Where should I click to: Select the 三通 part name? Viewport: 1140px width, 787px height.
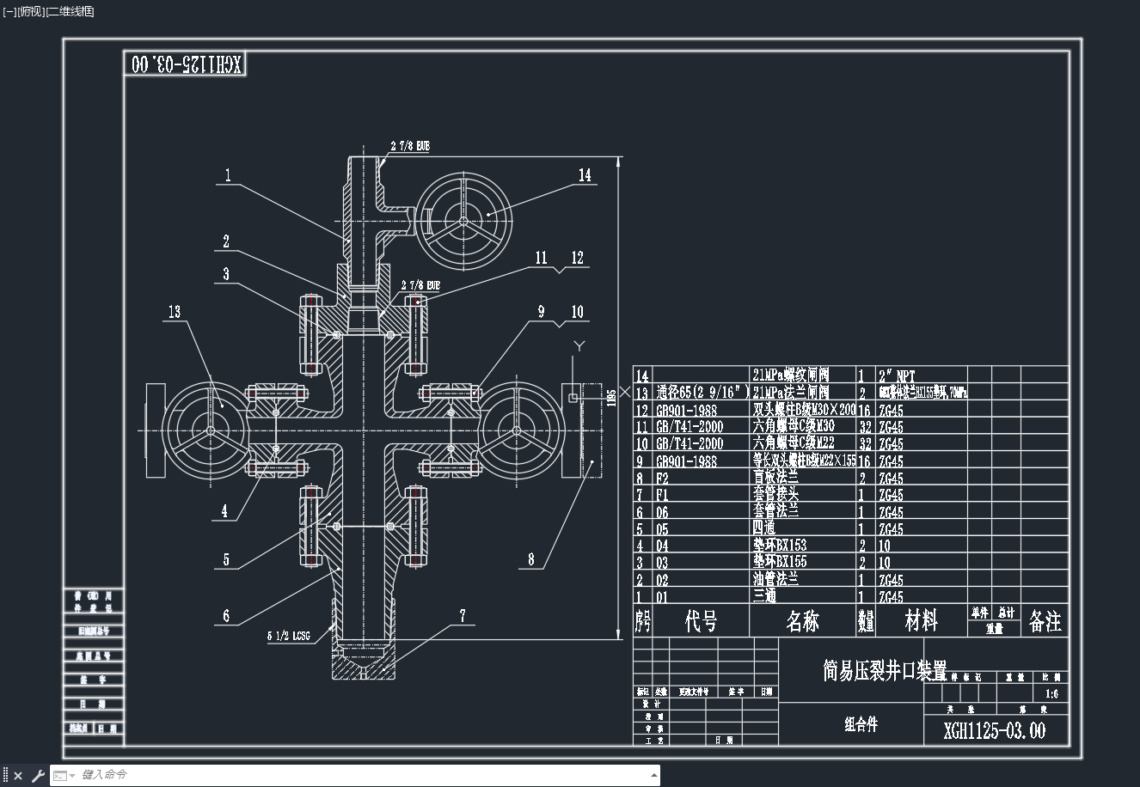click(764, 596)
